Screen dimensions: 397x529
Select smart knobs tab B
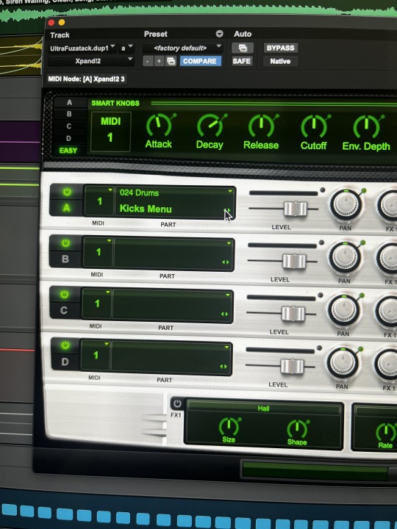[69, 114]
